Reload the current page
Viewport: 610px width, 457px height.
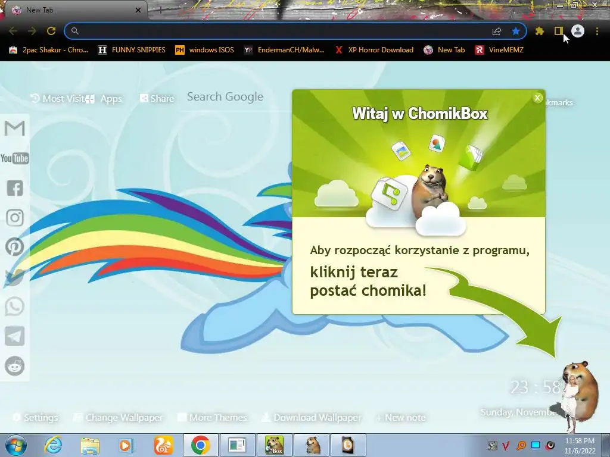point(51,31)
